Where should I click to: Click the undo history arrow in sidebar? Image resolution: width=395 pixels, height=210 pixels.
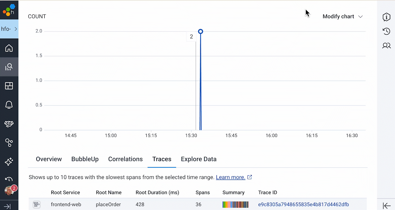click(x=9, y=179)
